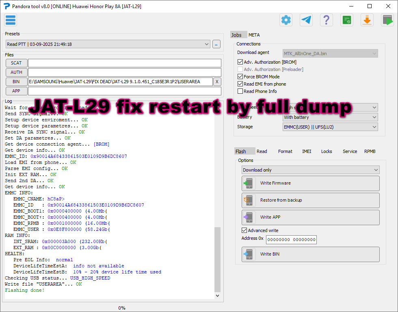
Task: Open the hamburger main menu
Action: [x=11, y=20]
